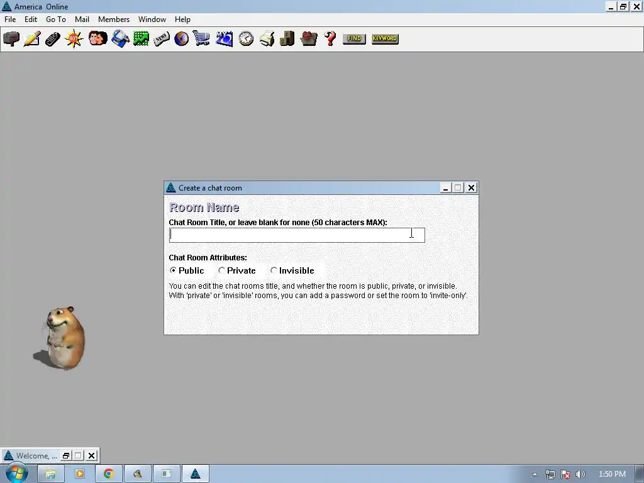Viewport: 644px width, 483px height.
Task: Restore the minimized Welcome window
Action: point(66,455)
